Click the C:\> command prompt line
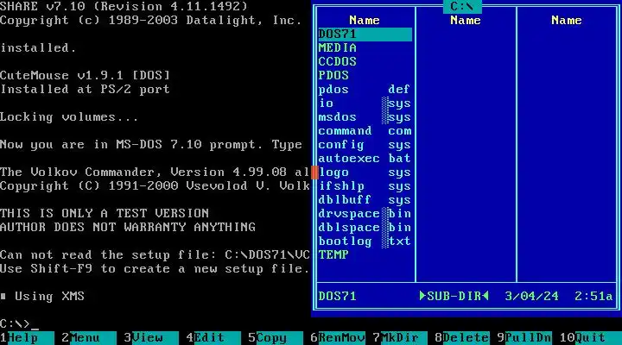This screenshot has height=345, width=622. click(x=19, y=323)
